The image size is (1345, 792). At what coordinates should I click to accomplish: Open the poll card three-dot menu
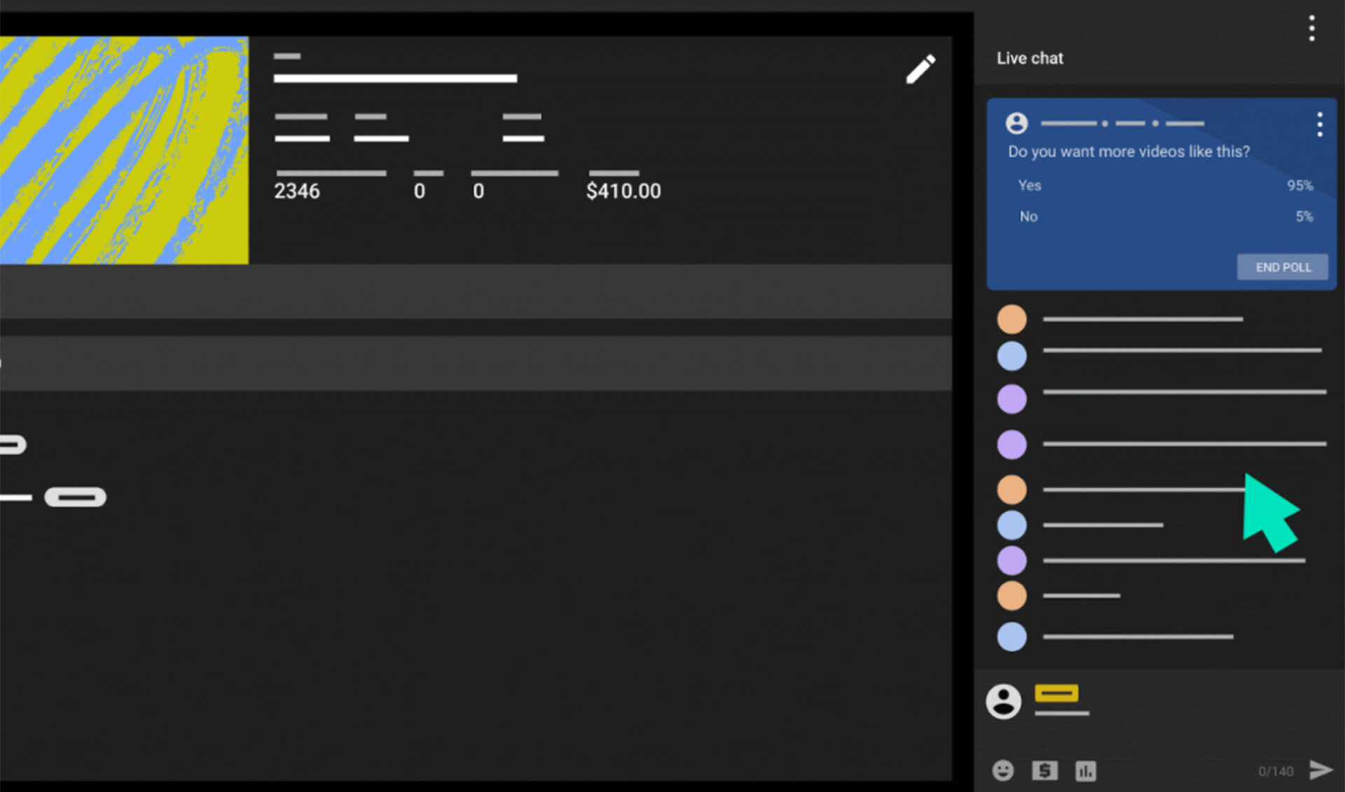1319,125
